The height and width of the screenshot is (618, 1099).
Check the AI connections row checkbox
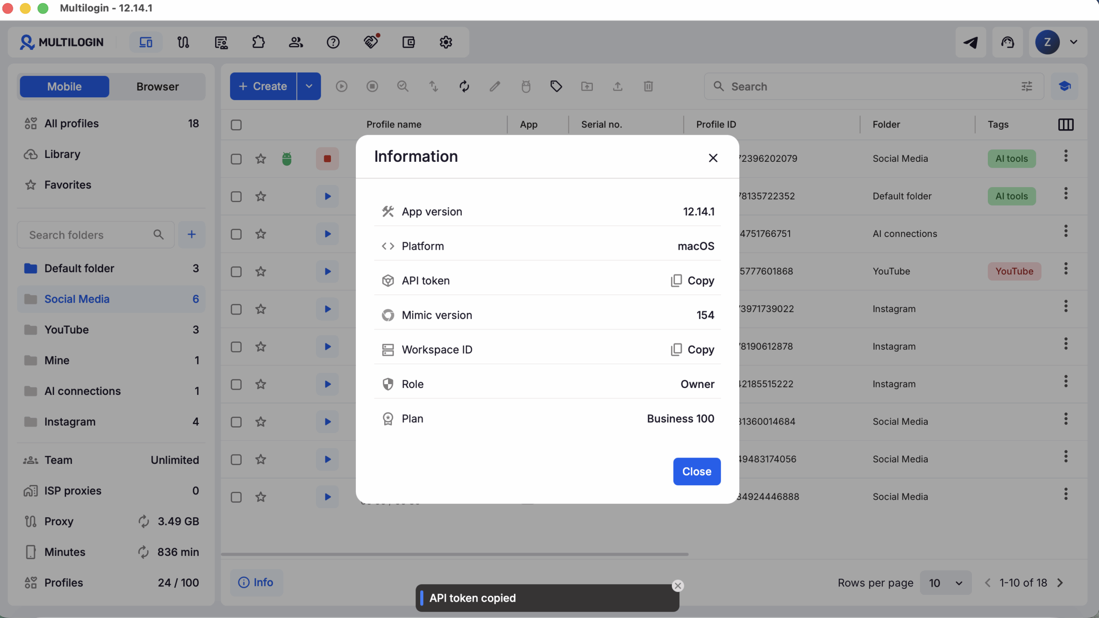tap(236, 234)
